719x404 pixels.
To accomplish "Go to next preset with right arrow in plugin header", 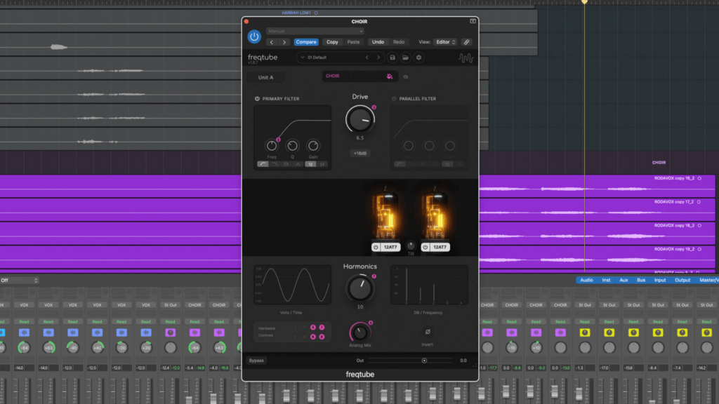I will (284, 42).
